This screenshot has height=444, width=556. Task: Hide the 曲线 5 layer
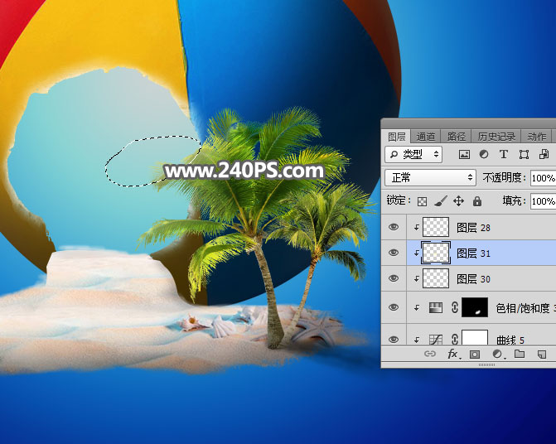(x=394, y=339)
